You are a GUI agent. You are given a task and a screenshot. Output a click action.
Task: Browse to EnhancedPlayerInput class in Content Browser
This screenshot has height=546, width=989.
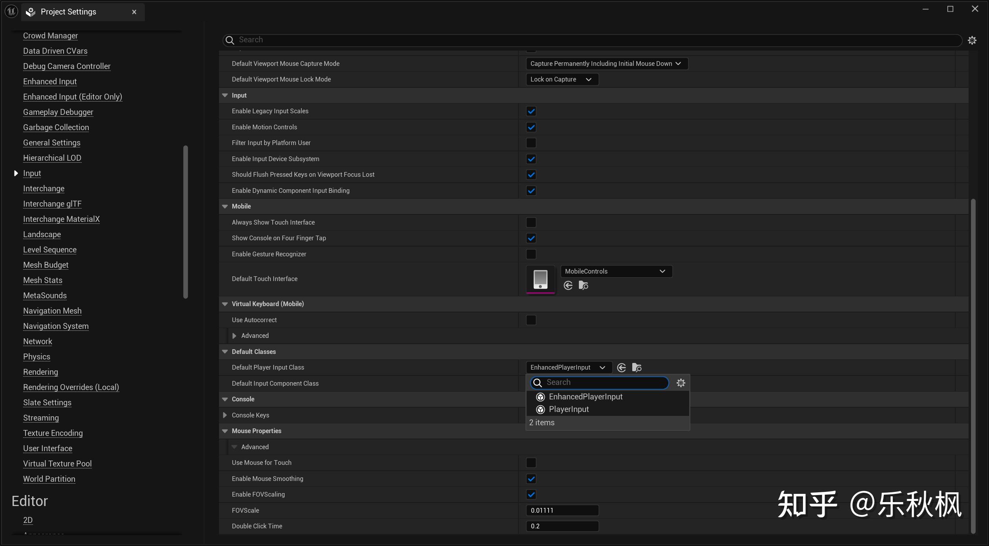637,368
